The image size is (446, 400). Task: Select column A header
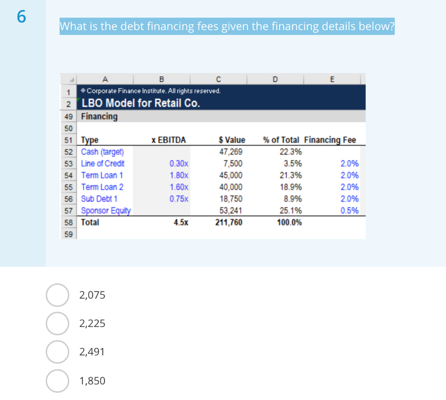(x=105, y=79)
